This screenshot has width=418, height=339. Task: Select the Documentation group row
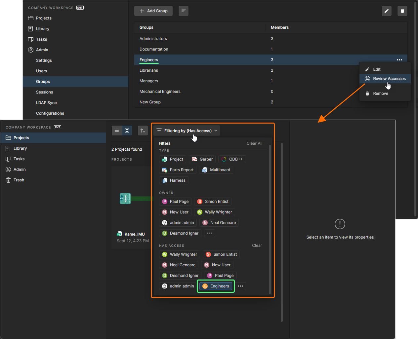tap(271, 49)
